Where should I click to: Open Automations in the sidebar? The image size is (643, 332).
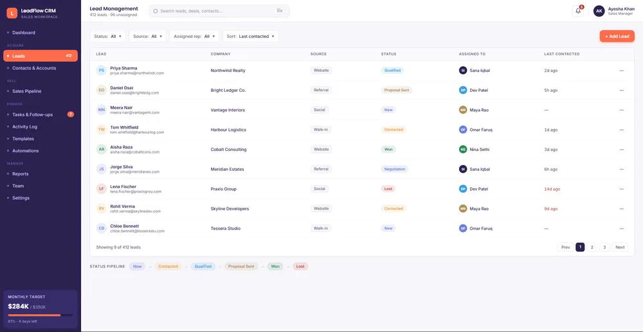[40, 151]
